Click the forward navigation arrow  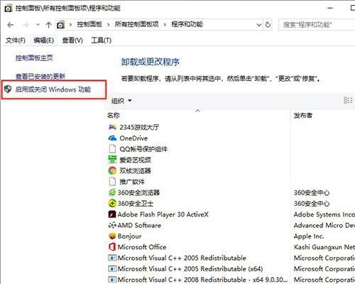click(26, 25)
